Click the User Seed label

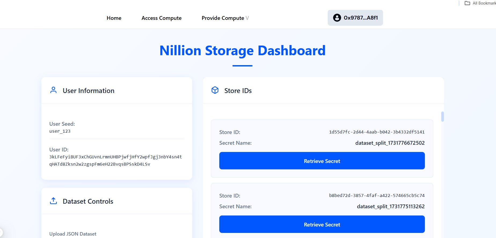click(62, 124)
